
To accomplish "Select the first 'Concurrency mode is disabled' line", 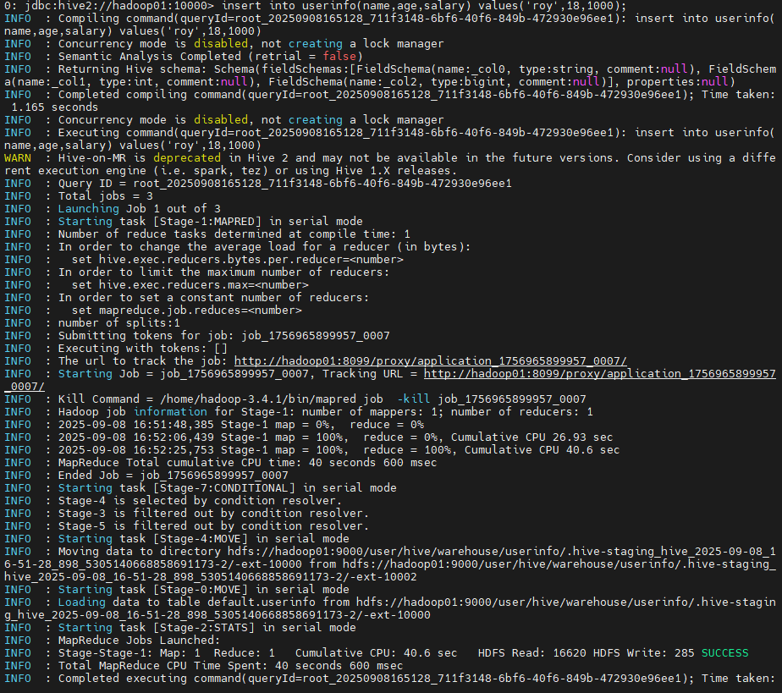I will coord(251,44).
